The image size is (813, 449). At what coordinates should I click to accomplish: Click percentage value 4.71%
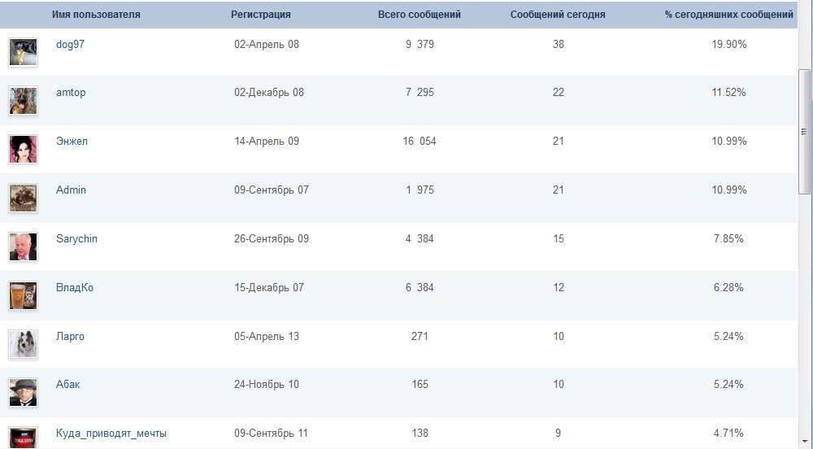point(728,433)
